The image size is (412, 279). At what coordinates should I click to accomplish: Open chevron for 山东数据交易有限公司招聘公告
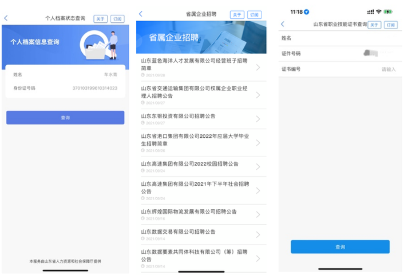258,234
